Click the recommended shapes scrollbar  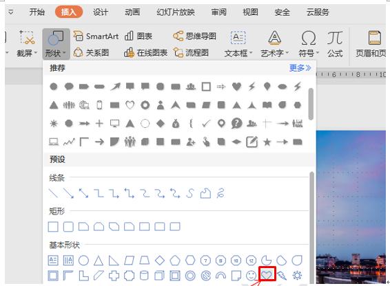(311, 104)
